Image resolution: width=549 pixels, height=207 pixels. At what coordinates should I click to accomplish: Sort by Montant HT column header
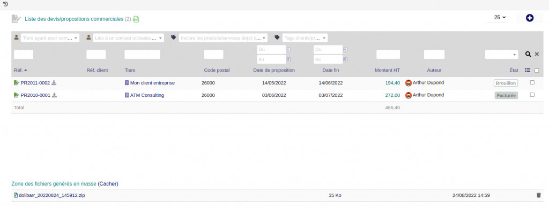[387, 70]
